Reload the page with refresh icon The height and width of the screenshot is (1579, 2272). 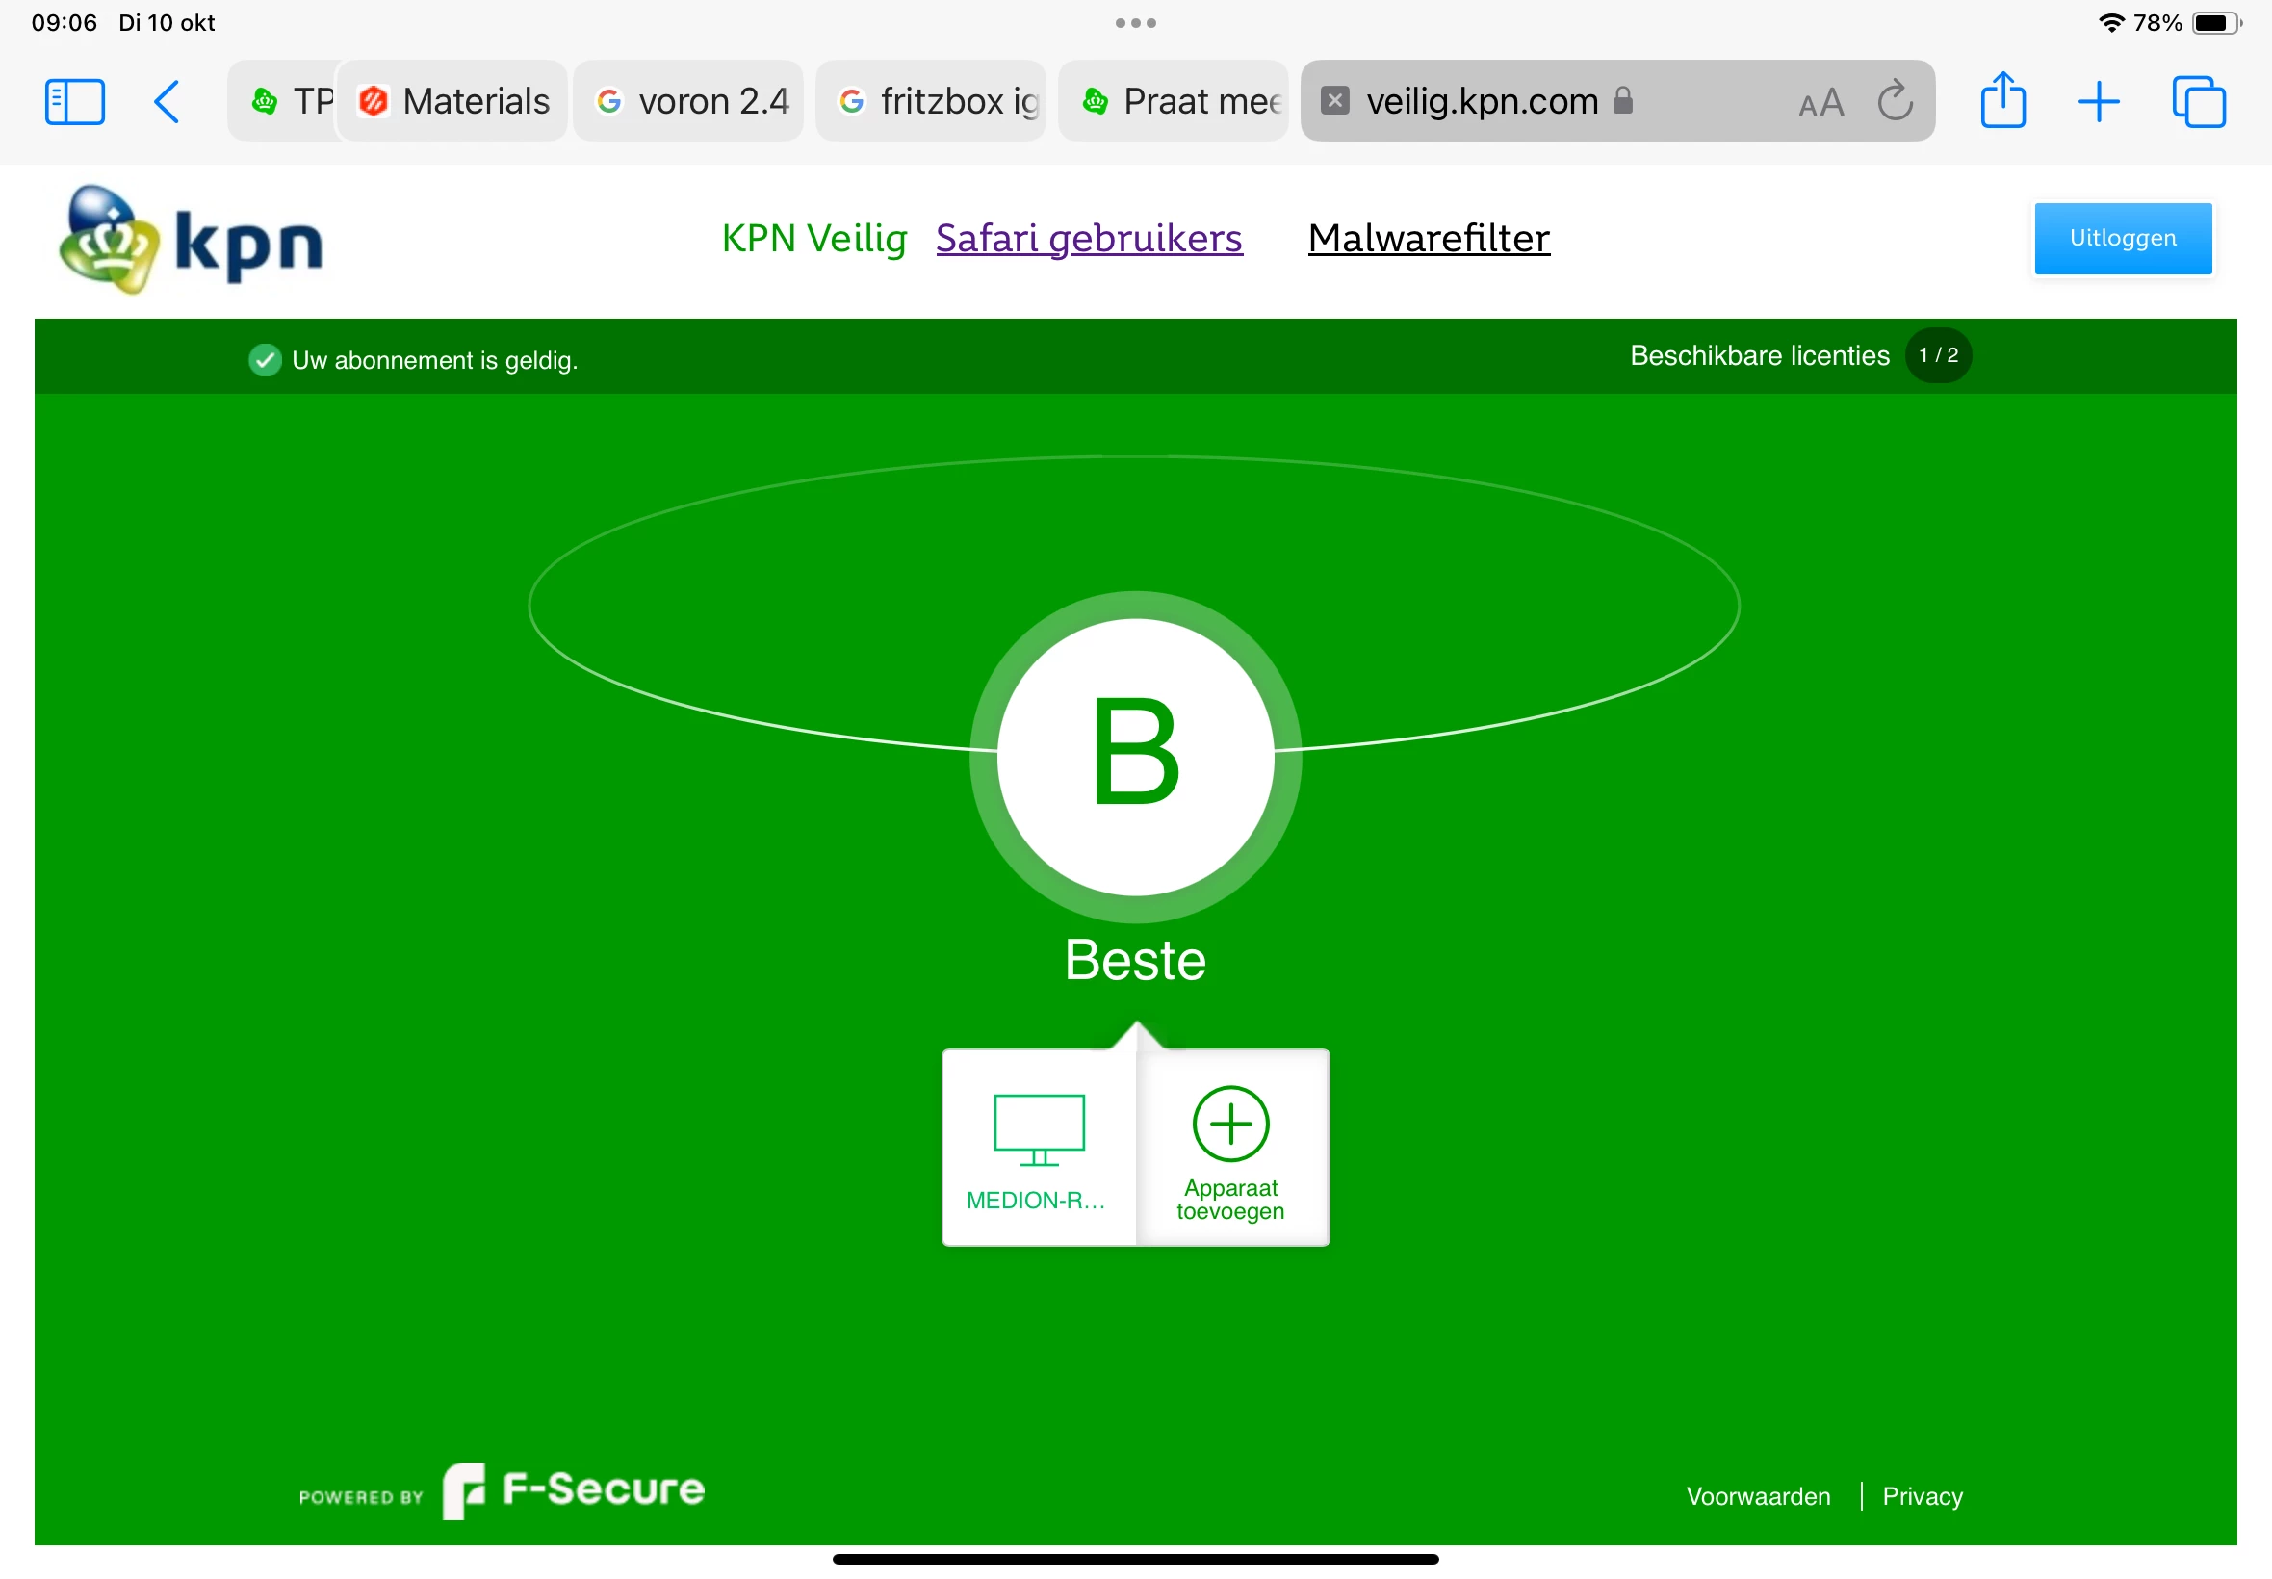click(x=1895, y=101)
